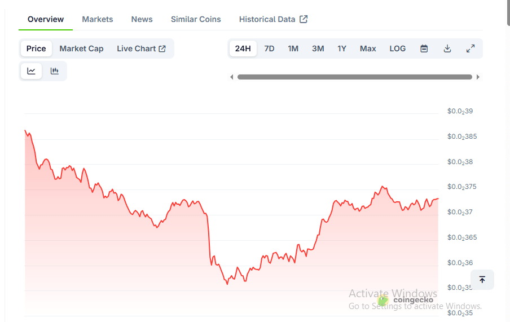
Task: Show the Max time range
Action: [368, 48]
